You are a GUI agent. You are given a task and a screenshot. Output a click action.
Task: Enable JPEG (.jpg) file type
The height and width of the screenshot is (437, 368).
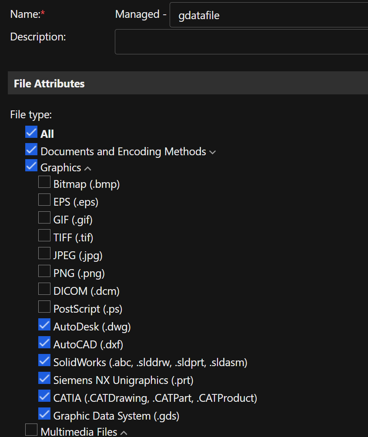44,254
